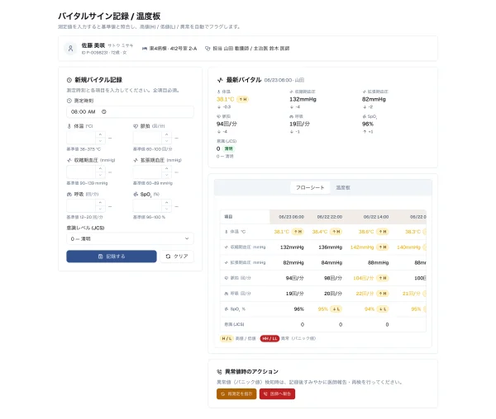Decrease the 体温 value with the down stepper
496x419 pixels.
[x=100, y=141]
